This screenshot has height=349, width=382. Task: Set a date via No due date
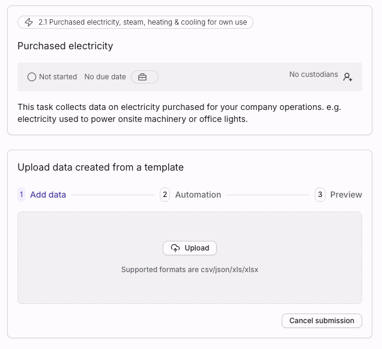(105, 77)
